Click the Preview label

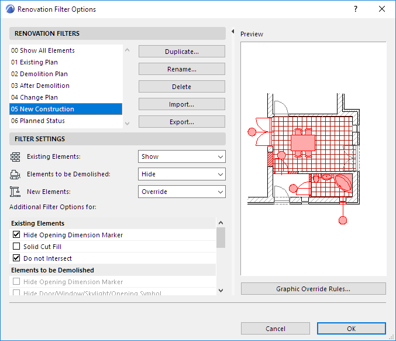[252, 34]
